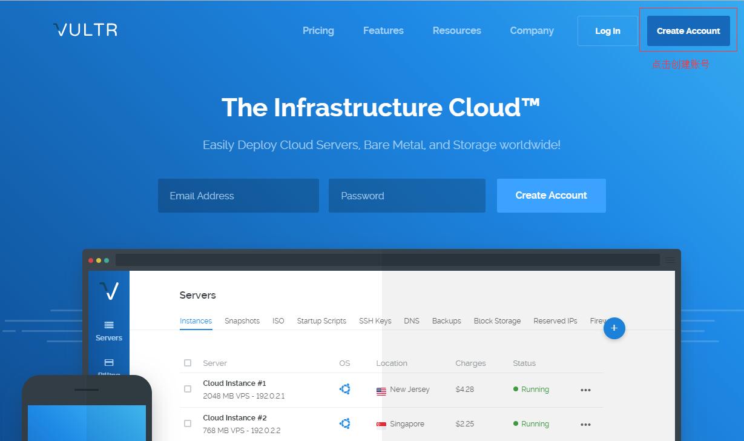This screenshot has width=744, height=441.
Task: Open the Resources dropdown in the navigation
Action: click(x=456, y=30)
